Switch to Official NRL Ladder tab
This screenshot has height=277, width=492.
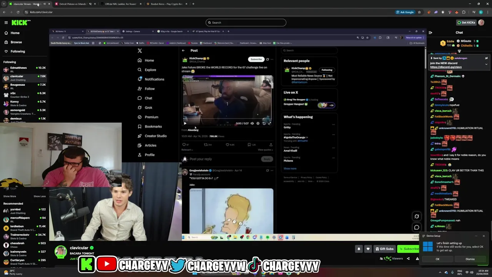click(x=121, y=4)
